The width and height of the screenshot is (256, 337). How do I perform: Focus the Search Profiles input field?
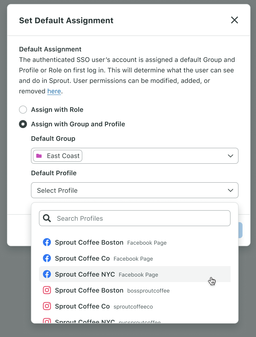(135, 218)
